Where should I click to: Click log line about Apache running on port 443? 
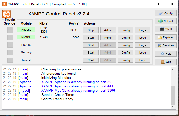[77, 86]
